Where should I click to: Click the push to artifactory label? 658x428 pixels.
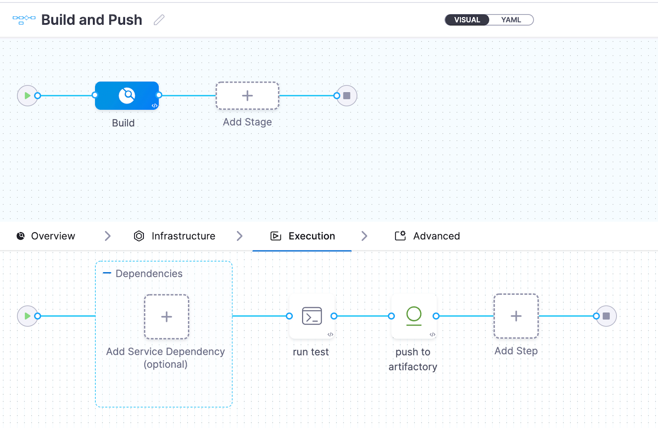pyautogui.click(x=413, y=359)
